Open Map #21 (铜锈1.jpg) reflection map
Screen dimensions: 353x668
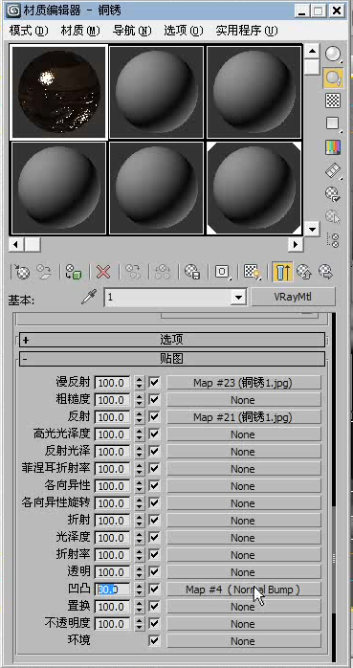click(243, 416)
